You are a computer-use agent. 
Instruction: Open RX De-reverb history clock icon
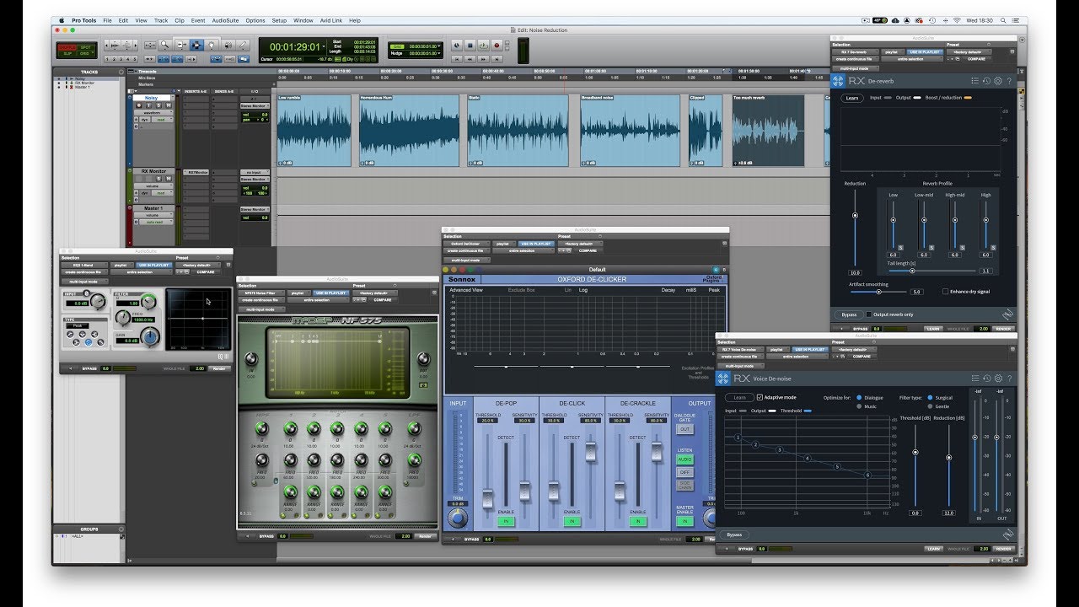(987, 82)
